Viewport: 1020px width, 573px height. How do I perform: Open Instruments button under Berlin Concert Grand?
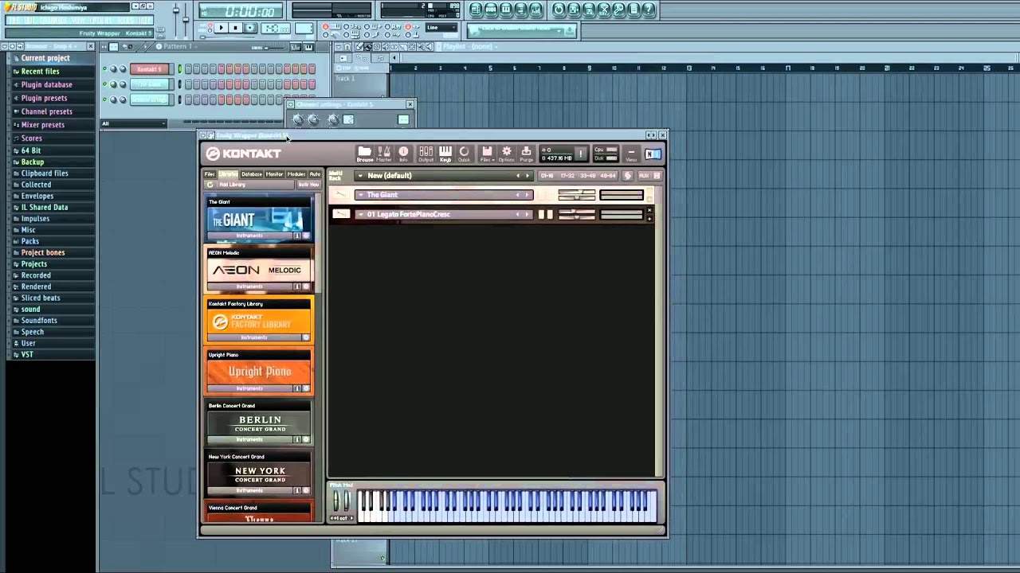[249, 439]
